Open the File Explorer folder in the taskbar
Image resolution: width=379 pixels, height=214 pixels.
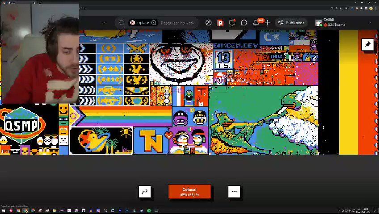(55, 210)
